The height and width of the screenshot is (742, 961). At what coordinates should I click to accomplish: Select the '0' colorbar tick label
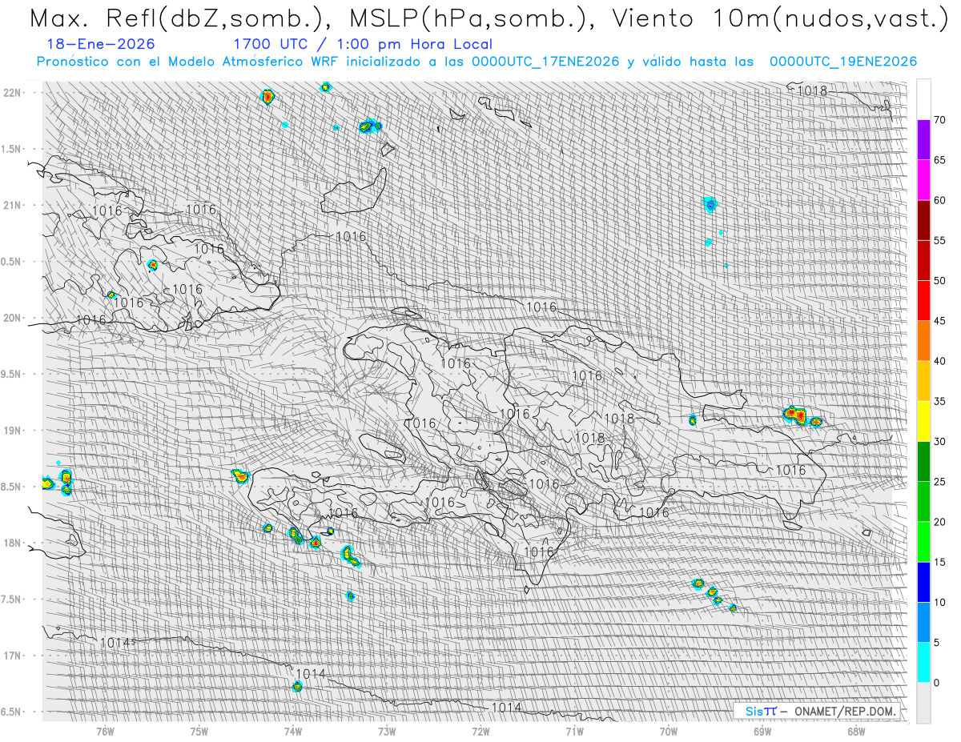click(936, 682)
